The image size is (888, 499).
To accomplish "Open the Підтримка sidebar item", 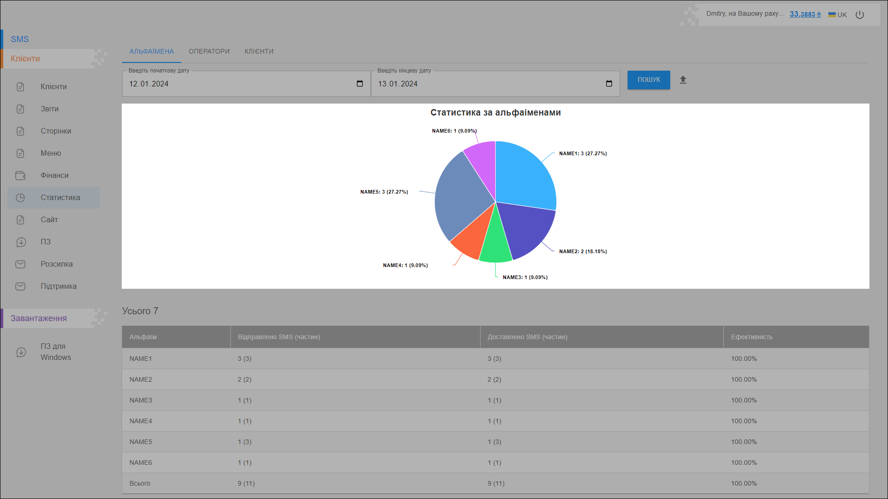I will point(58,286).
